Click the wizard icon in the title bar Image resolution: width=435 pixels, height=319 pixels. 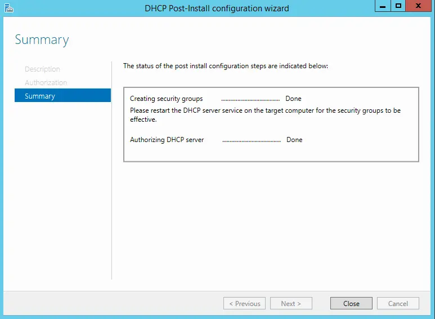click(8, 7)
